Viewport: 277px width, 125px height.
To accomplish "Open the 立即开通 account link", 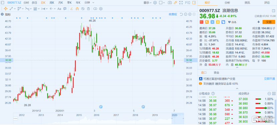I will pyautogui.click(x=269, y=79).
